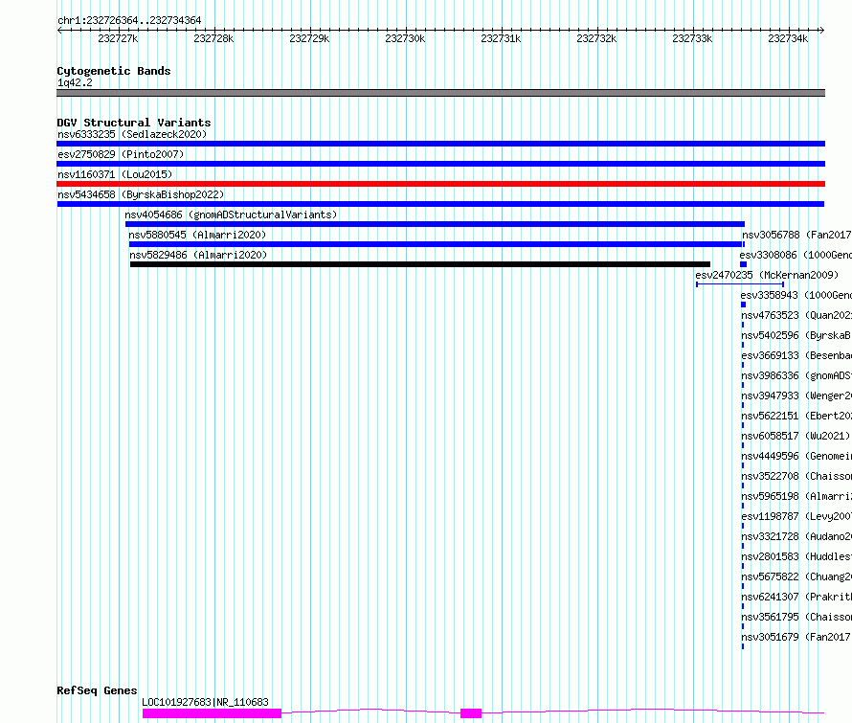Select the esv2750829 (Pinto2007) variant label

[x=121, y=154]
